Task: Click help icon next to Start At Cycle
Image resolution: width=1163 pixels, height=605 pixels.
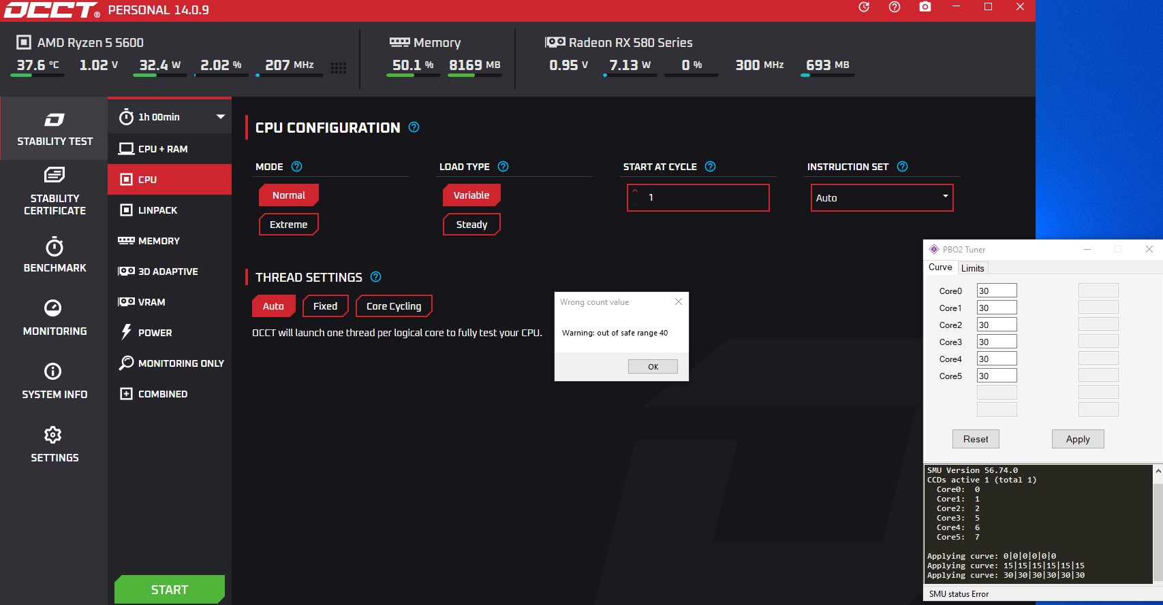Action: pos(710,167)
